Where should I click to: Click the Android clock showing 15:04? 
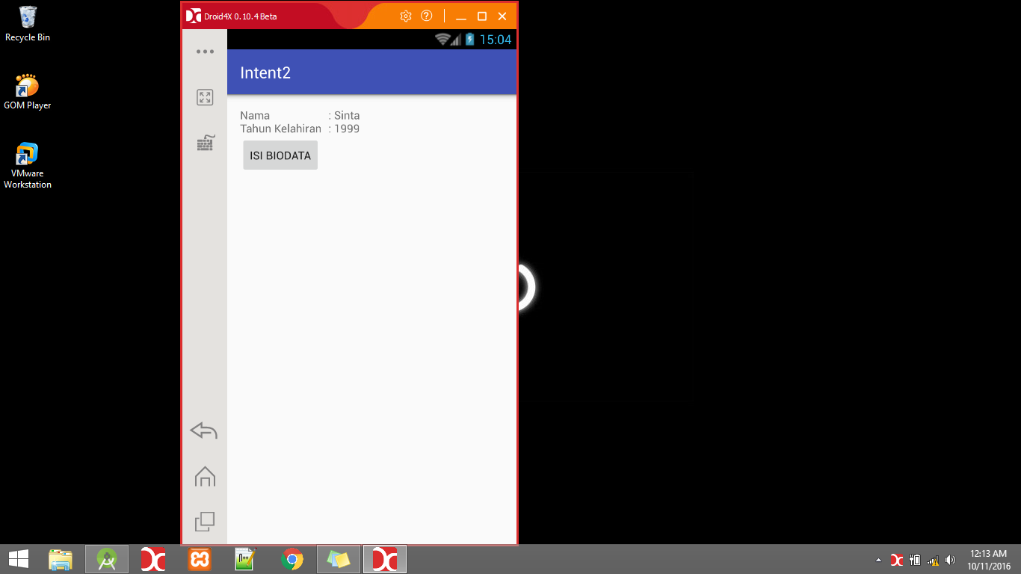coord(495,40)
